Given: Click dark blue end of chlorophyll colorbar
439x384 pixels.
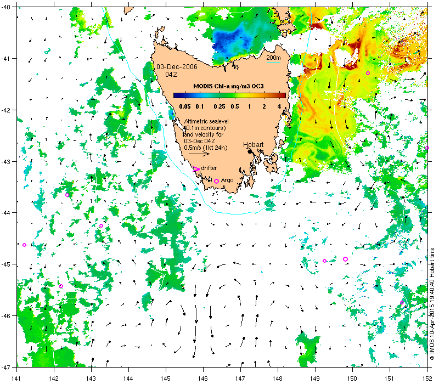Looking at the screenshot, I should click(x=177, y=95).
